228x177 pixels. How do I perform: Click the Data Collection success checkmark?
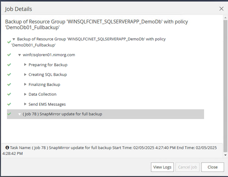click(9, 94)
